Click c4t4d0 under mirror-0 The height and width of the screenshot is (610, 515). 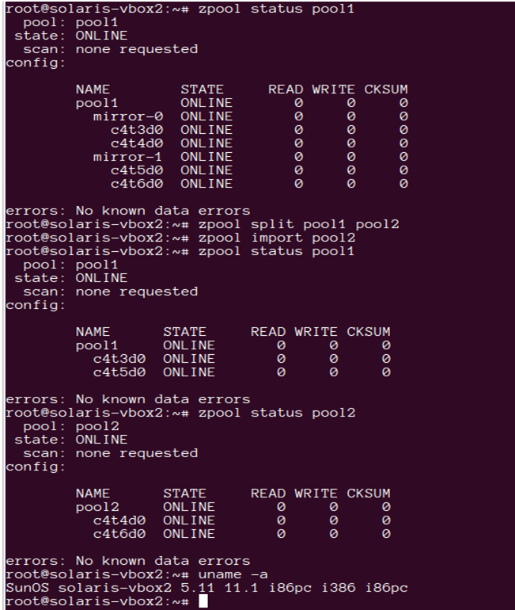[137, 143]
